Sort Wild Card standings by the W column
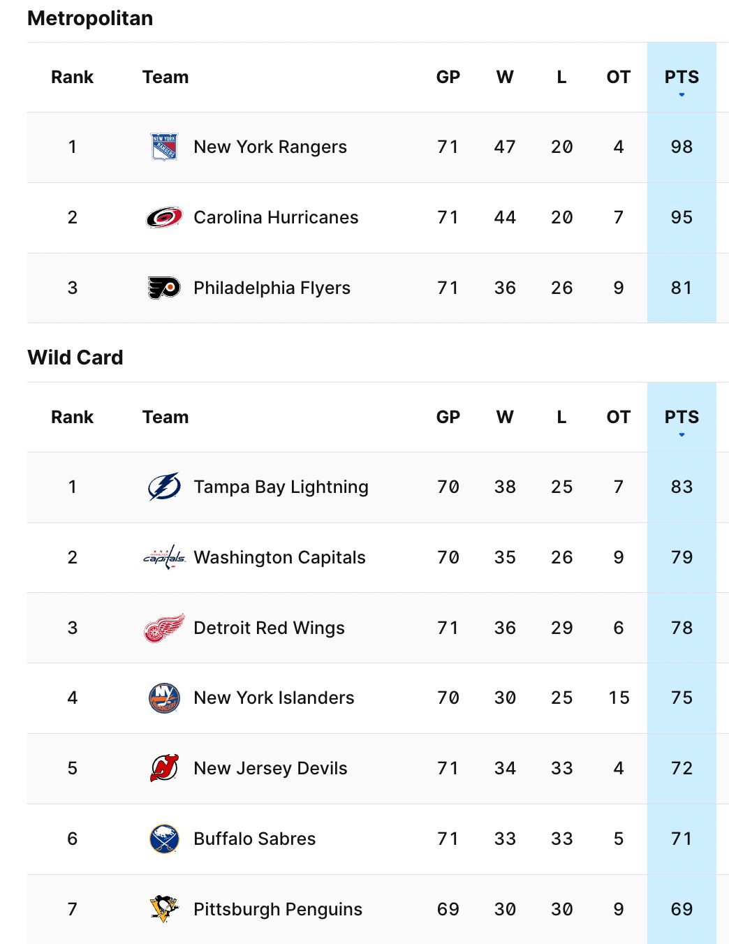 [504, 417]
